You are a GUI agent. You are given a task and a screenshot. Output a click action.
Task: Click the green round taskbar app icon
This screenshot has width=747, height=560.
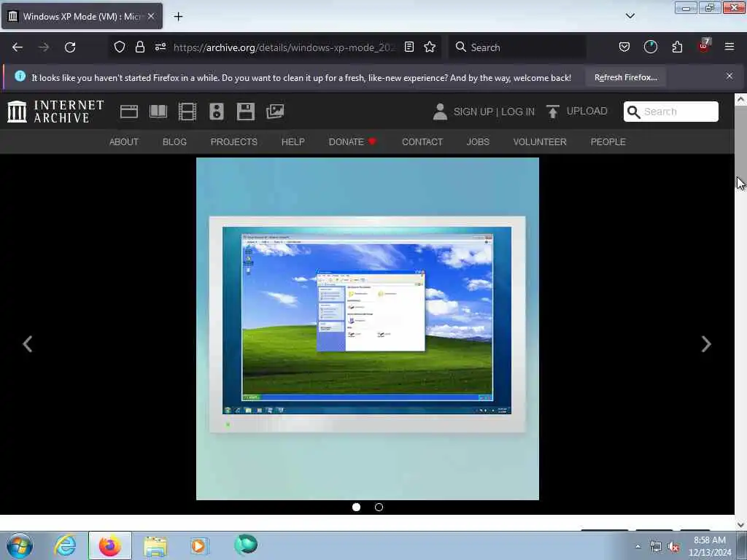pos(246,545)
